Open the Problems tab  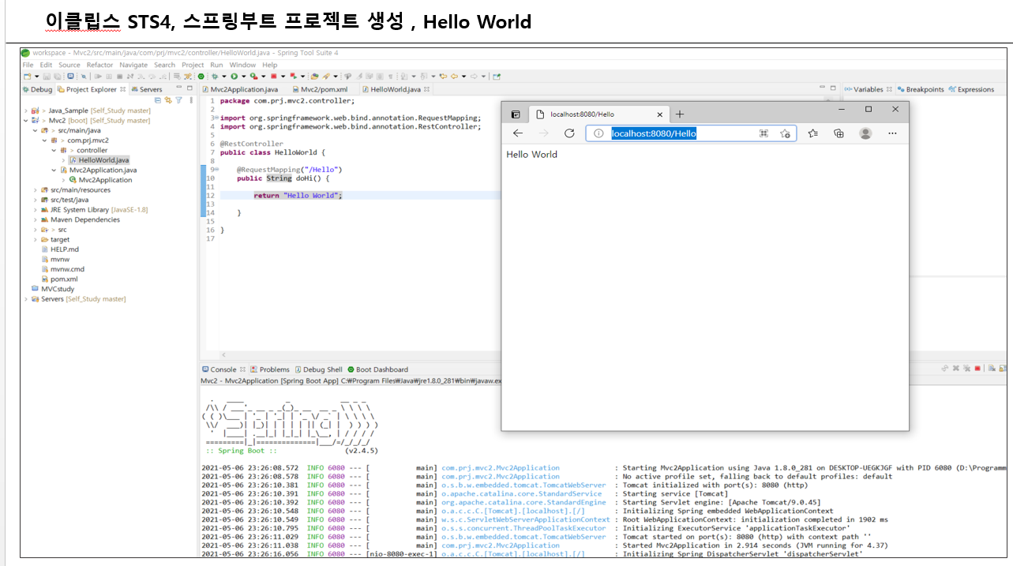(269, 369)
